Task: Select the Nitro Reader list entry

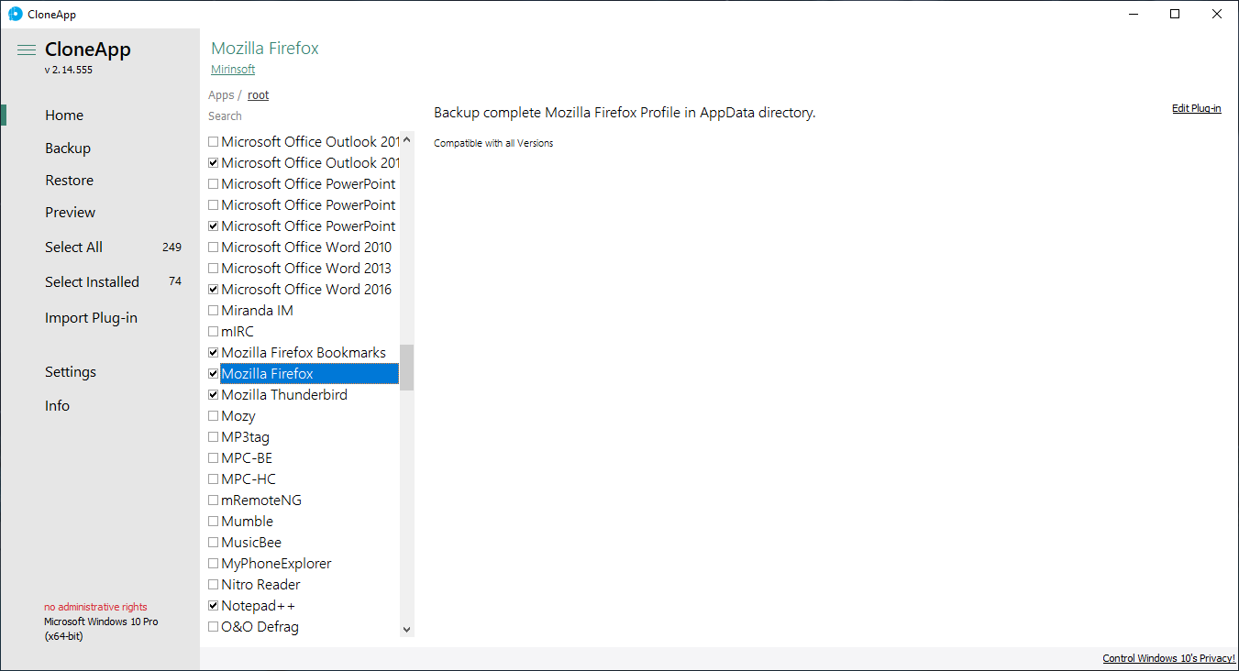Action: tap(260, 585)
